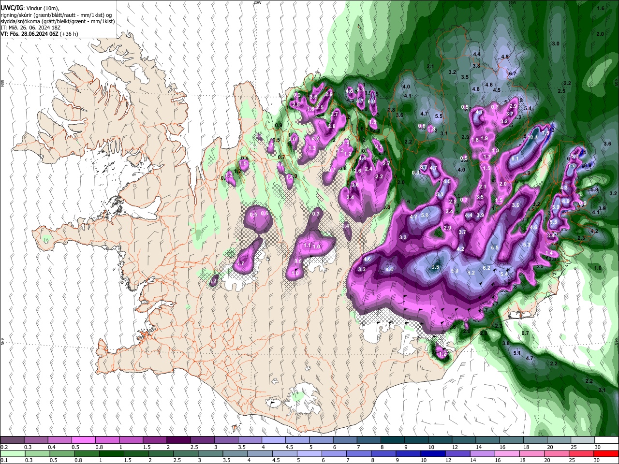619x464 pixels.
Task: Click the 9.5 precipitation value on the map
Action: pyautogui.click(x=435, y=267)
